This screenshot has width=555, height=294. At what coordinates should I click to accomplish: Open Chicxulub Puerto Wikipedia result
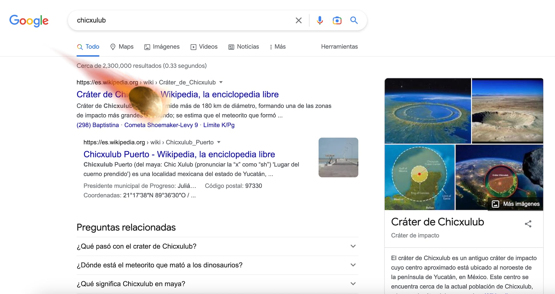179,154
